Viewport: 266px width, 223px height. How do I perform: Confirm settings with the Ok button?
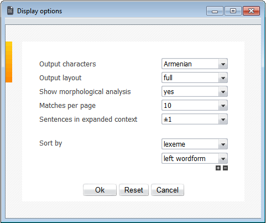click(x=100, y=190)
